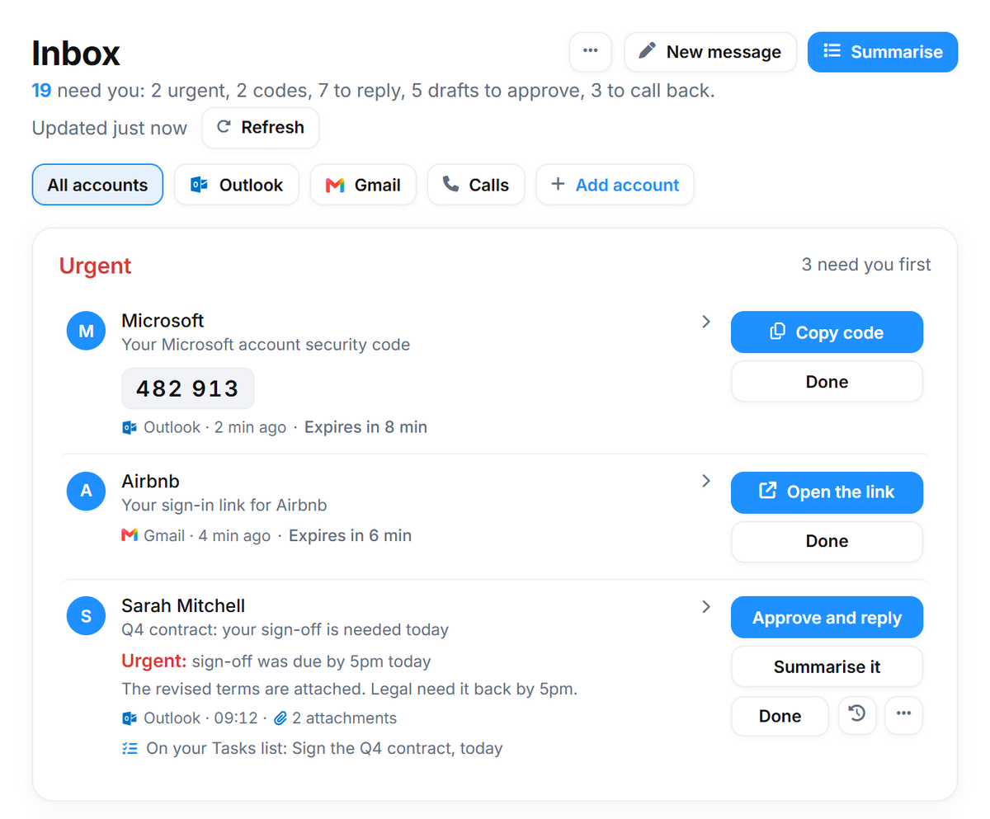The image size is (990, 819).
Task: Click the Outlook icon under the Microsoft code
Action: point(130,427)
